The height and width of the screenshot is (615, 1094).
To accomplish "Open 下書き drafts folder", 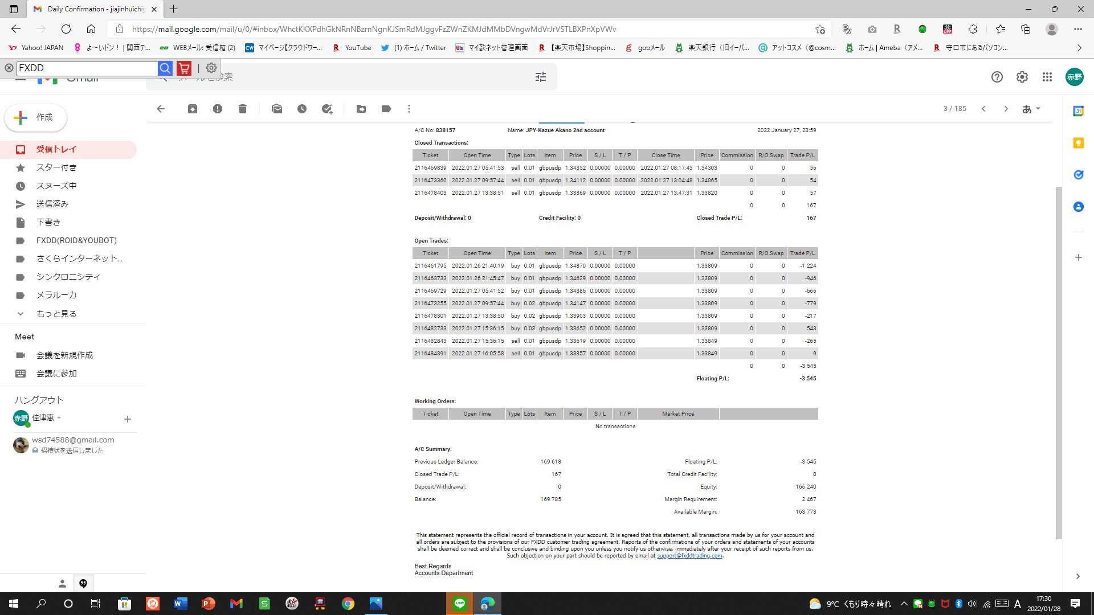I will (68, 222).
